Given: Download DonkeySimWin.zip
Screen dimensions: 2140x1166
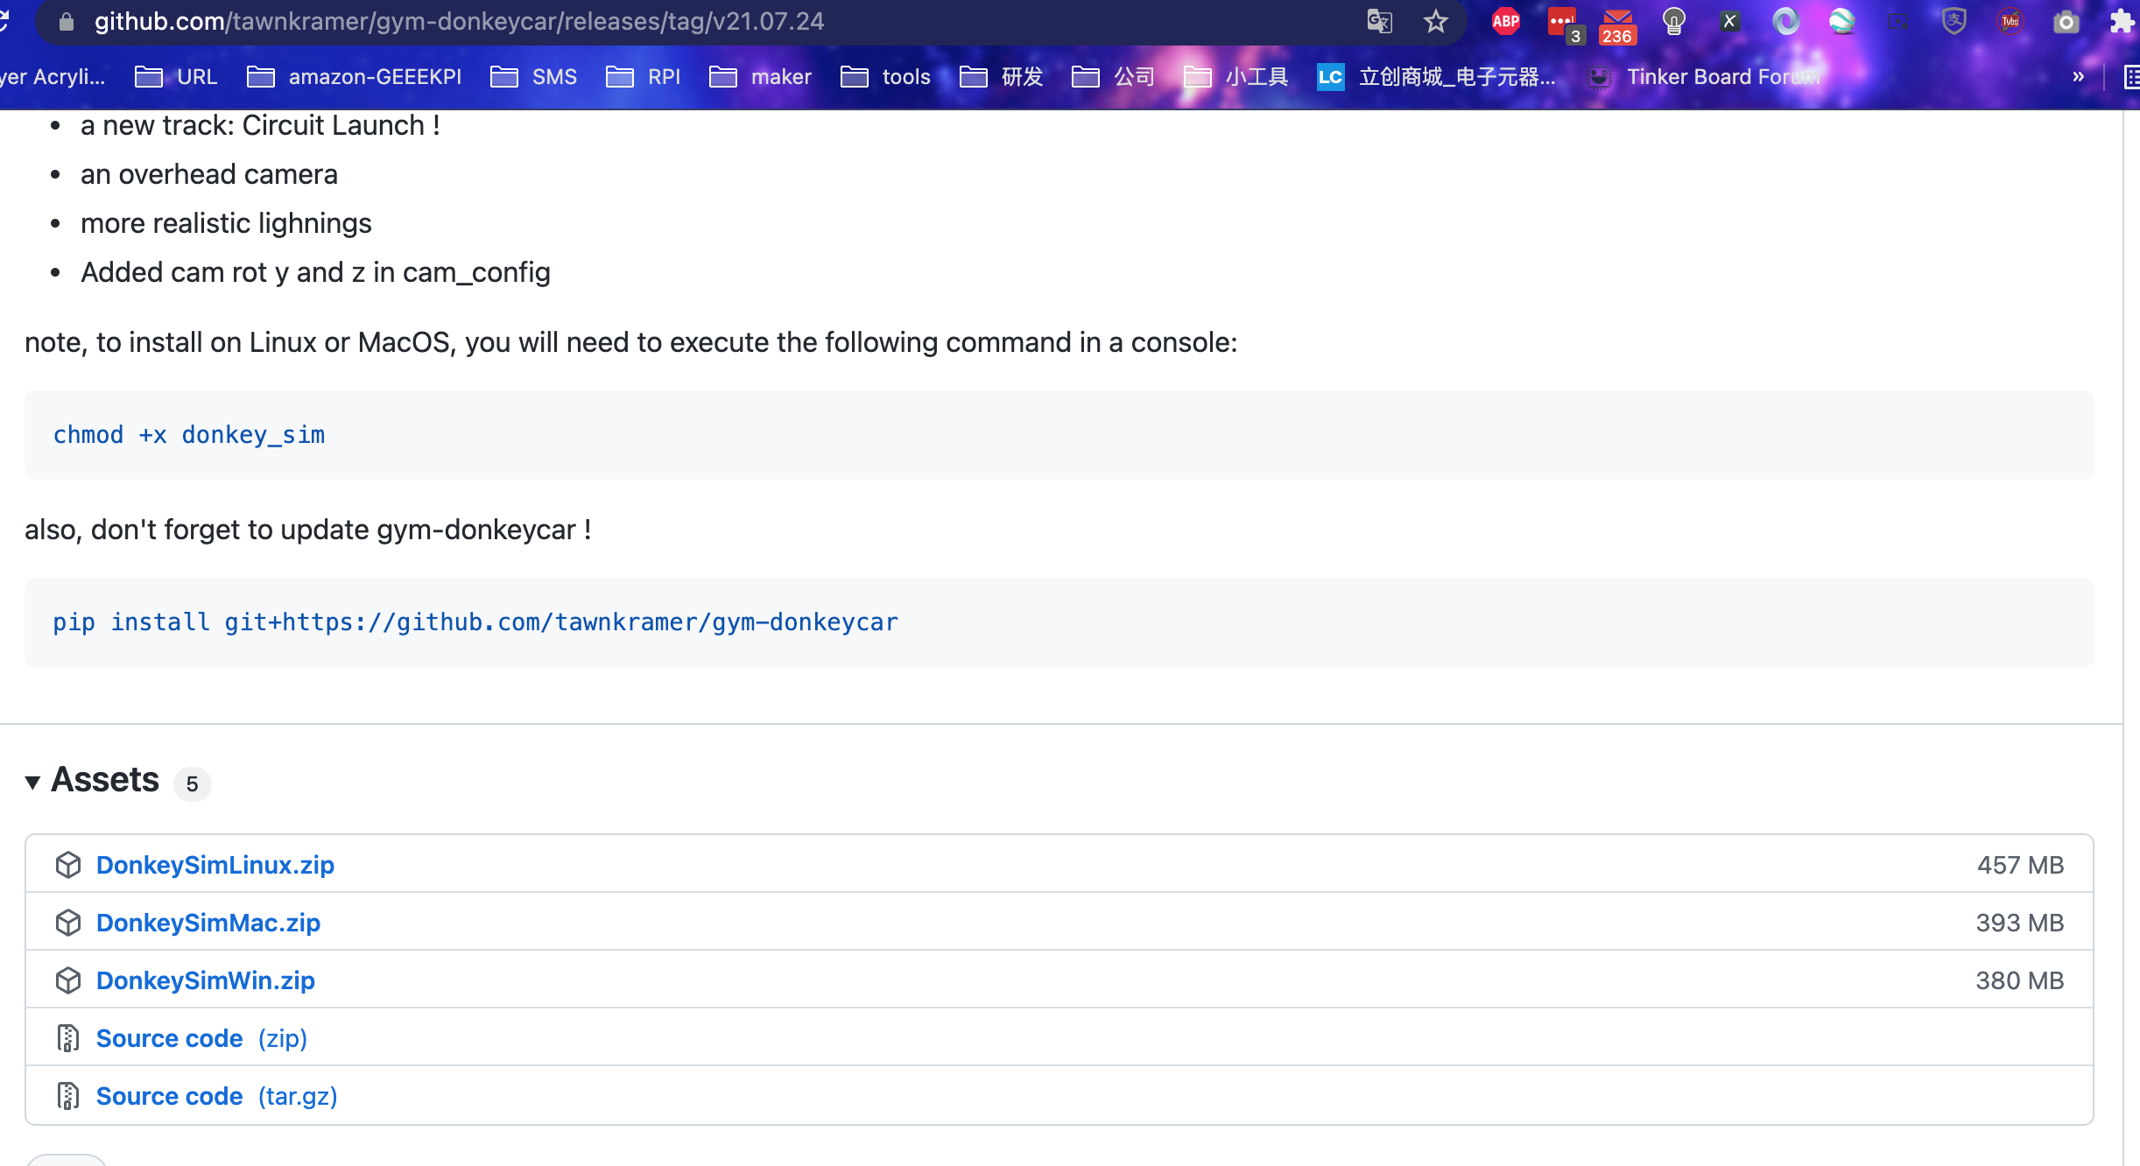Looking at the screenshot, I should point(206,980).
